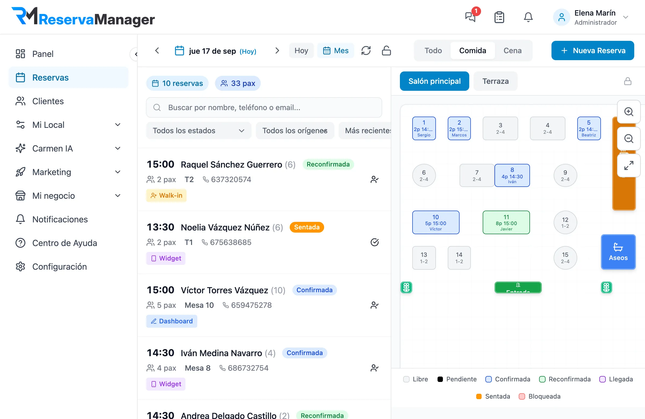Click the Sentada orange legend swatch
This screenshot has height=419, width=645.
click(479, 396)
